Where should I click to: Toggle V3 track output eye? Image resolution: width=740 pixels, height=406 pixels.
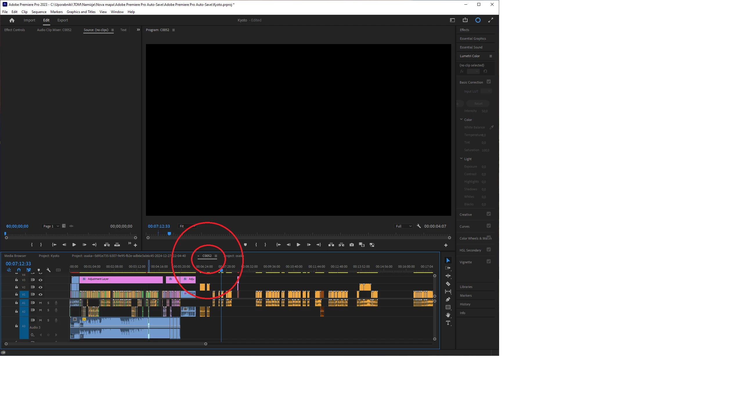(x=41, y=280)
